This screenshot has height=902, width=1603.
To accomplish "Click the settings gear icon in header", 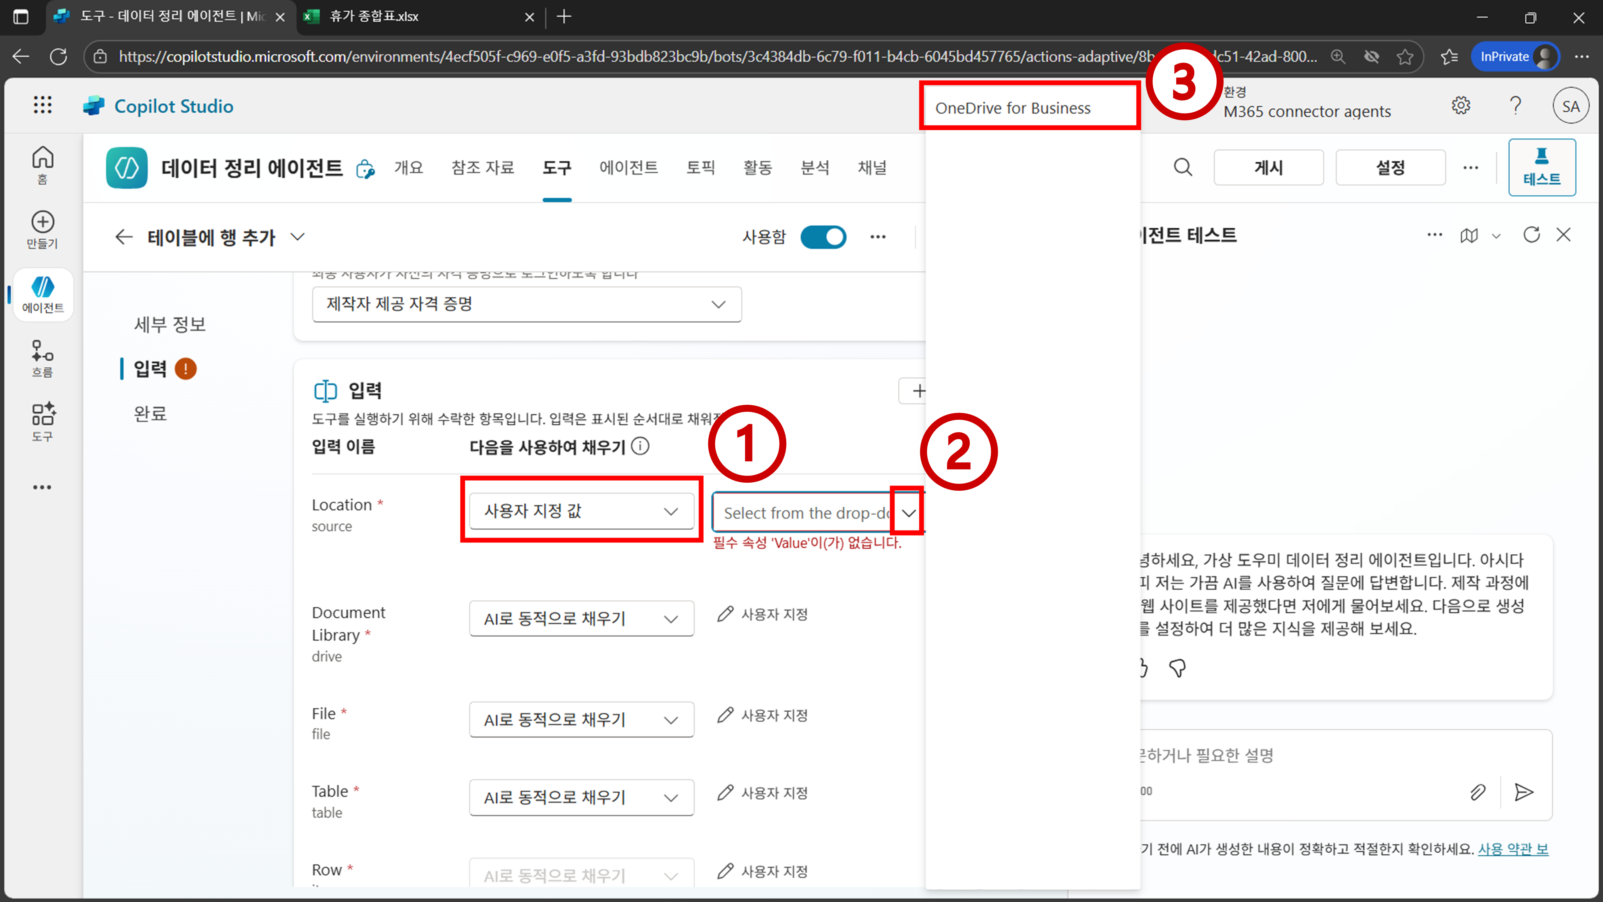I will point(1460,106).
